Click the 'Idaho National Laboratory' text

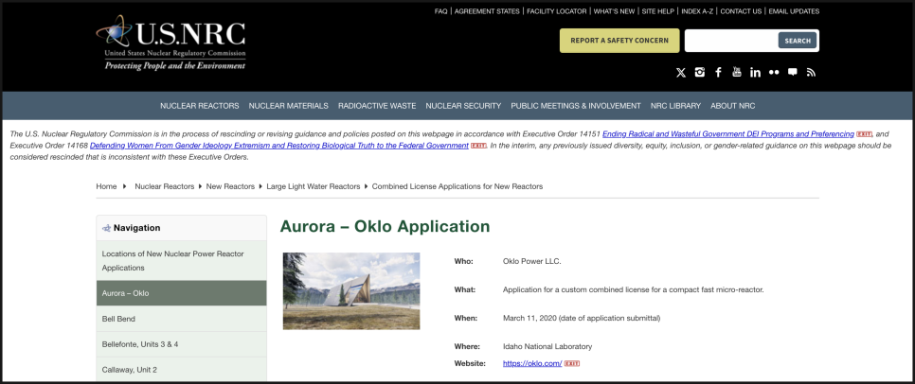click(547, 347)
